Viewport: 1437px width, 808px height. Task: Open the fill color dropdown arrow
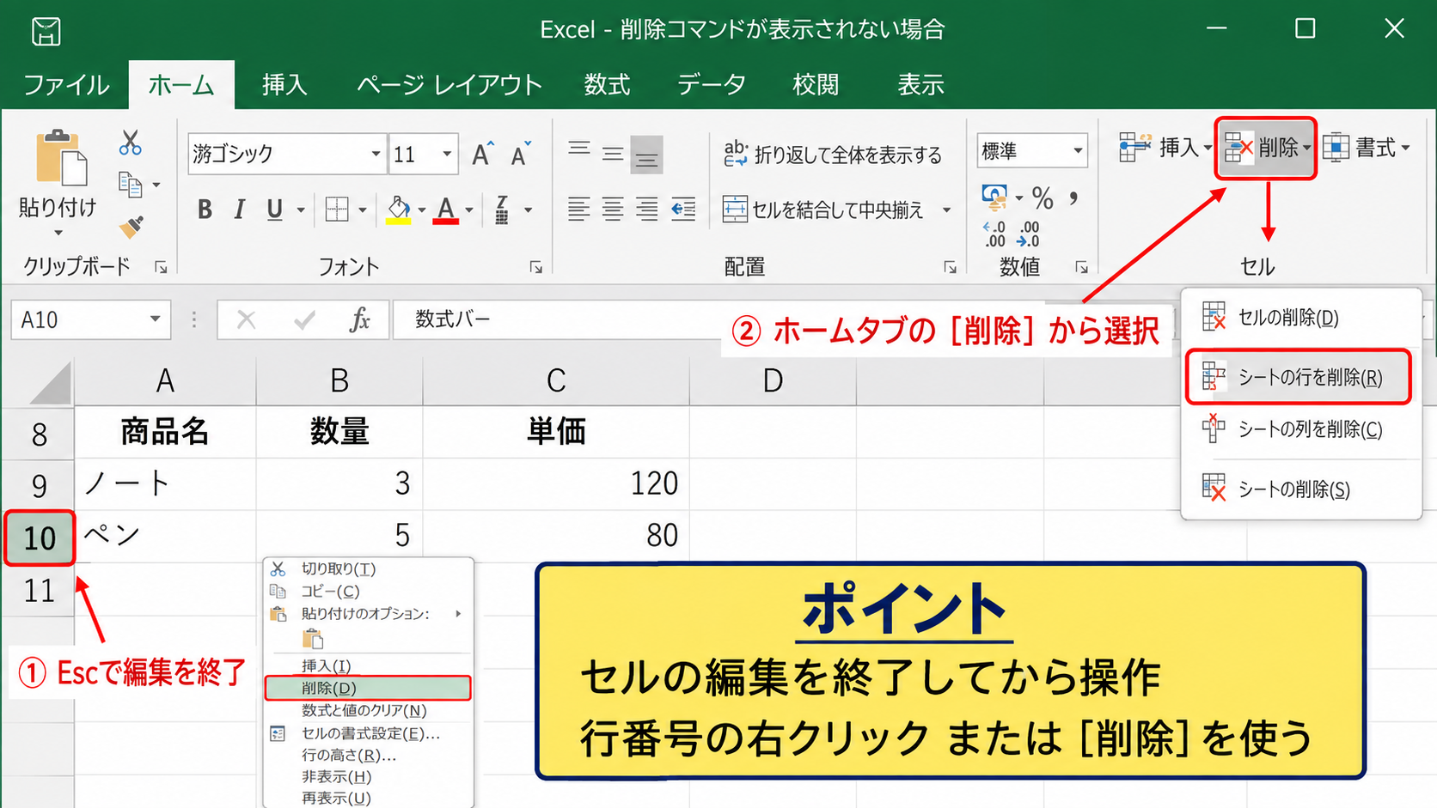[x=421, y=210]
